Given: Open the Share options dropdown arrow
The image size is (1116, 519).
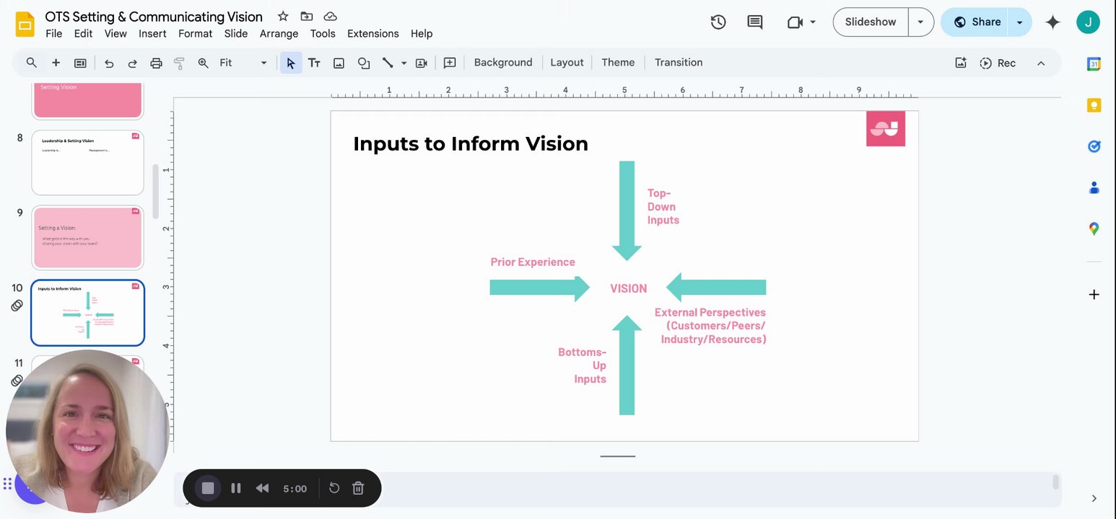Looking at the screenshot, I should pyautogui.click(x=1019, y=22).
